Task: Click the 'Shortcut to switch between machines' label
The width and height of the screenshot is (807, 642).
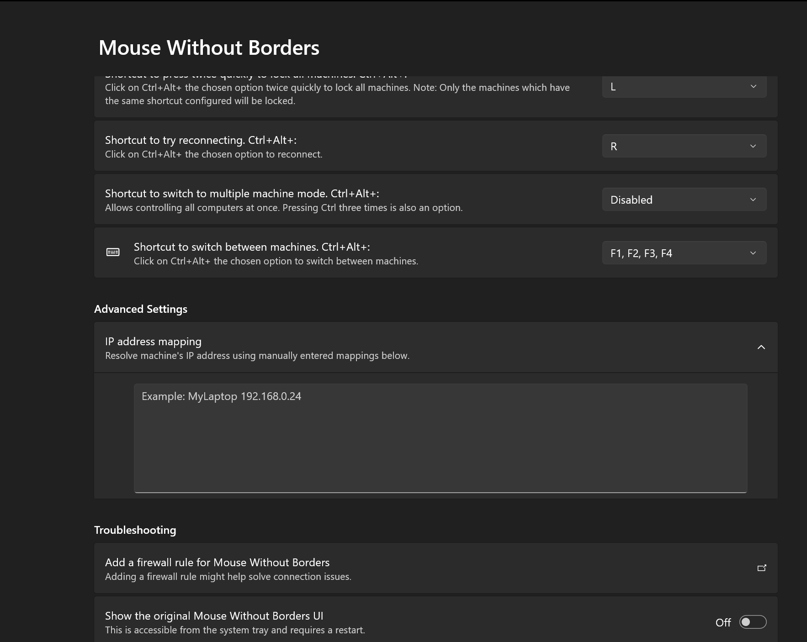Action: 252,247
